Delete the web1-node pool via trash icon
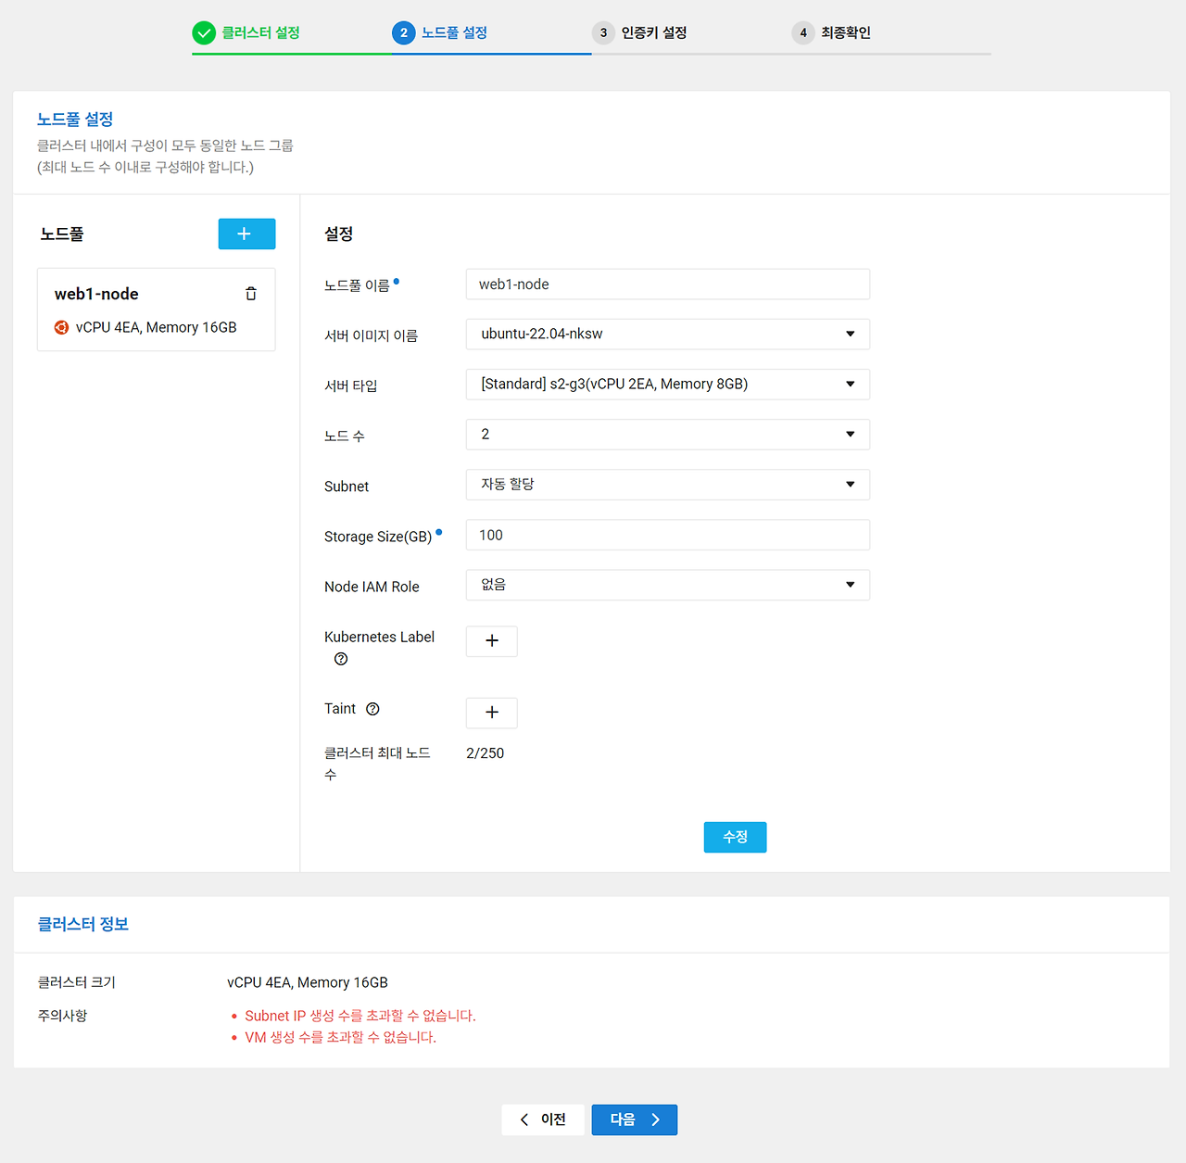This screenshot has height=1163, width=1186. tap(251, 294)
